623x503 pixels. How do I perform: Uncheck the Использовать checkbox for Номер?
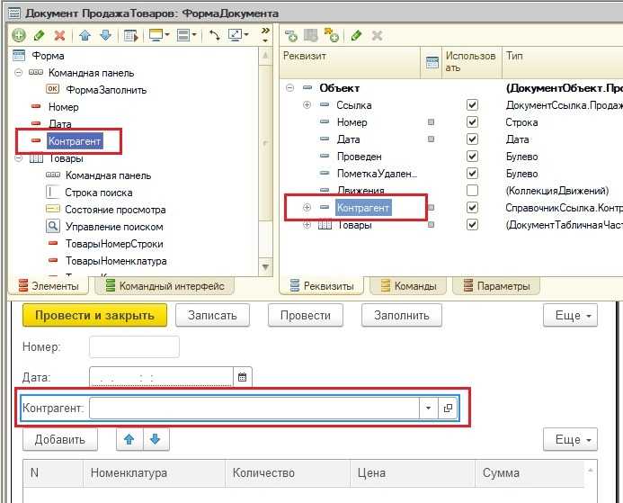point(472,122)
